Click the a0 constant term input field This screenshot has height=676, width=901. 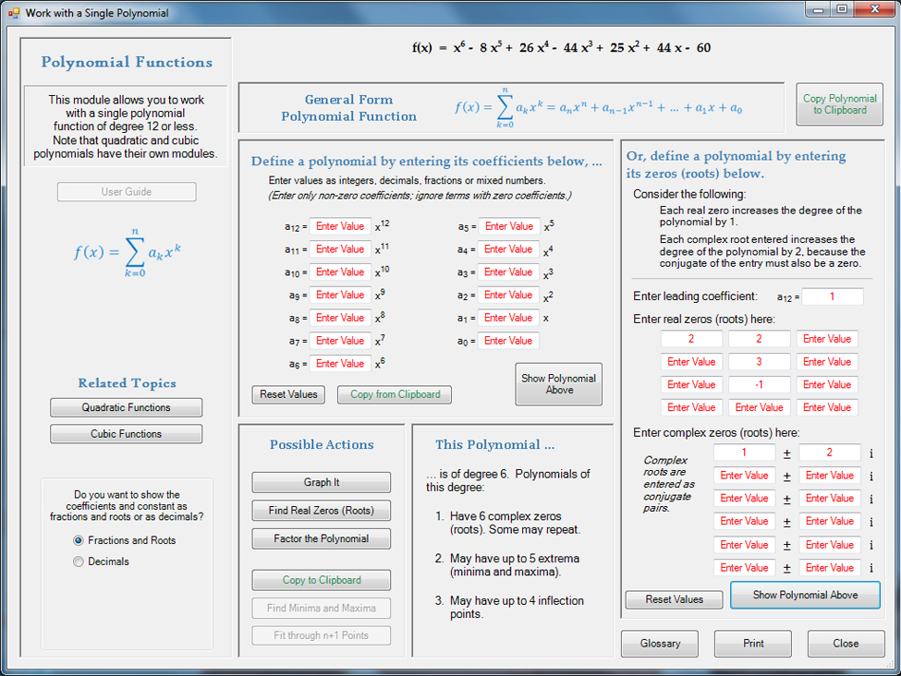click(x=508, y=341)
